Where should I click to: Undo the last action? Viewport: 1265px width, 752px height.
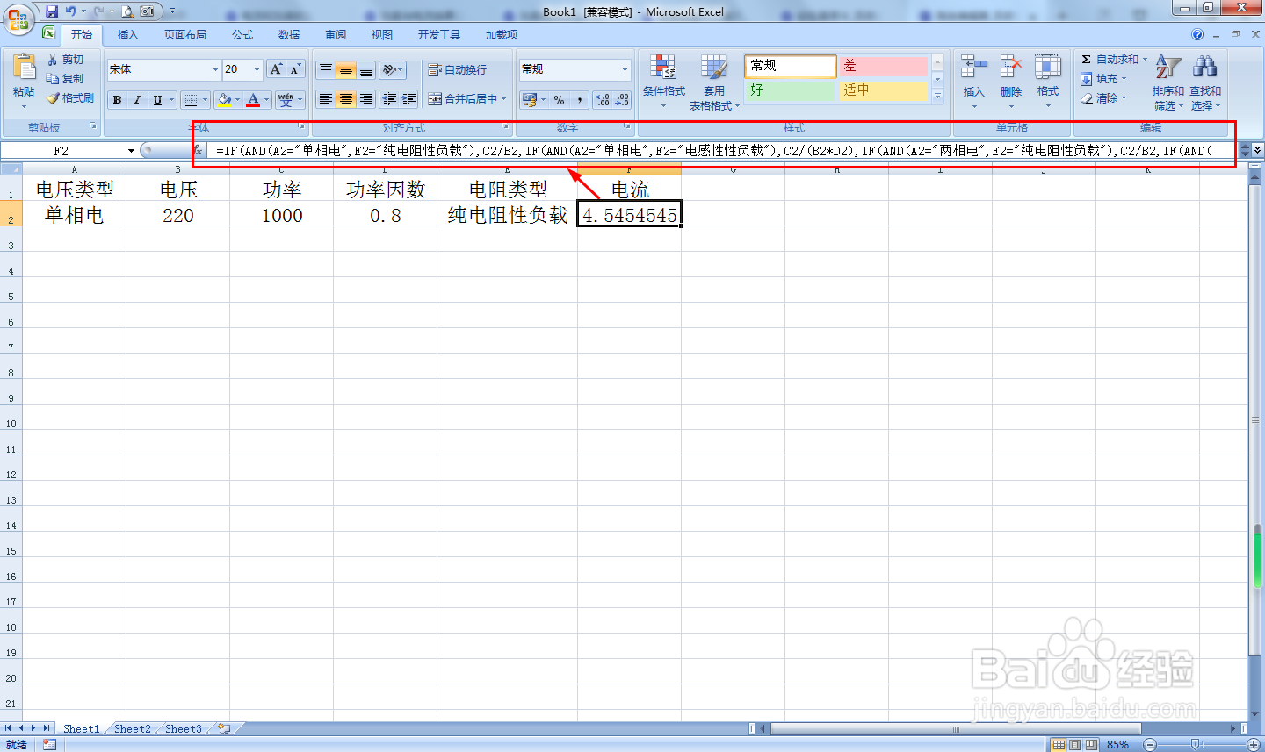tap(70, 11)
